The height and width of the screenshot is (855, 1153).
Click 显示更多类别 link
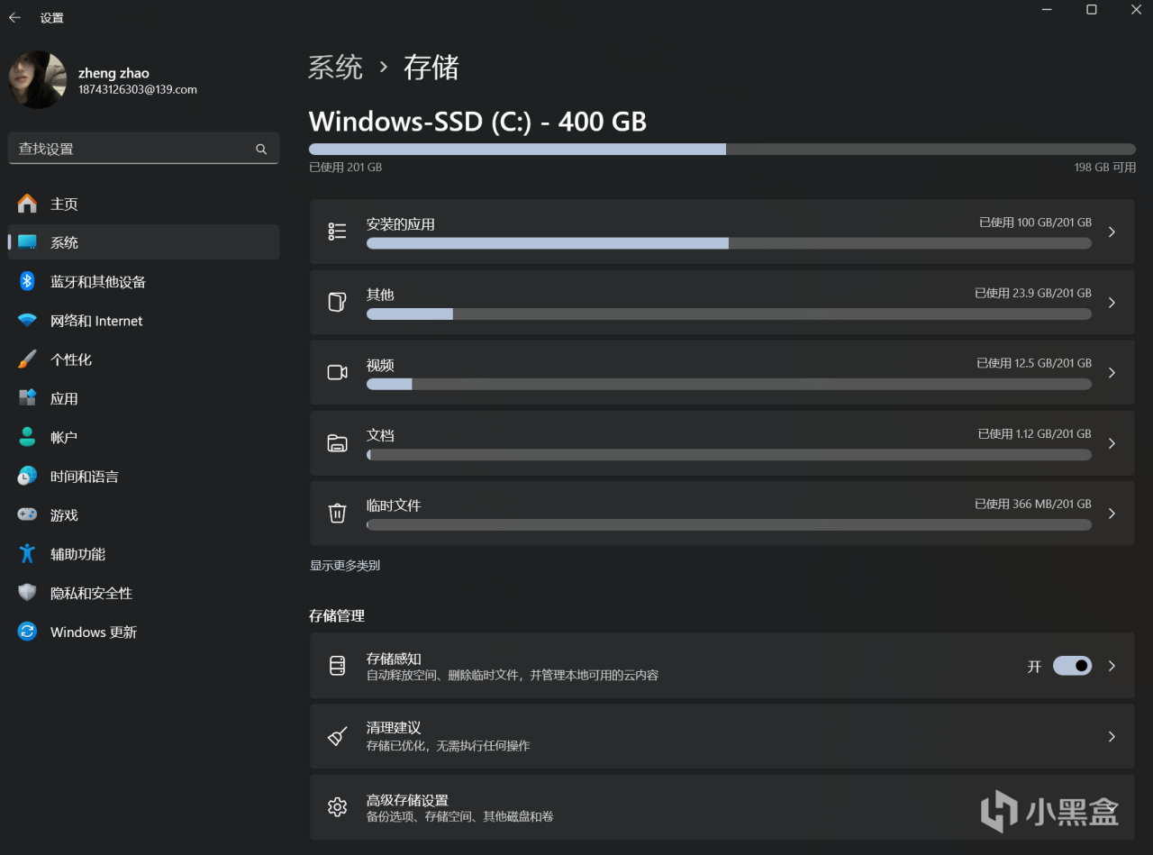click(345, 565)
